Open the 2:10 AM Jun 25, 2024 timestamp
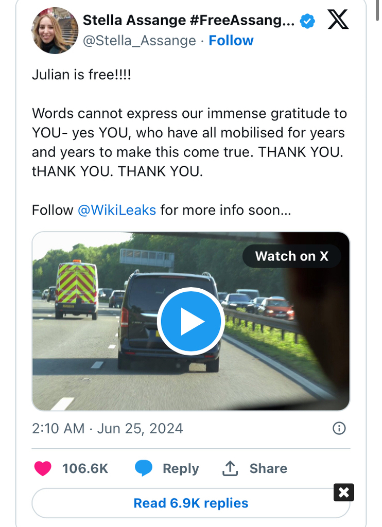 [x=107, y=429]
